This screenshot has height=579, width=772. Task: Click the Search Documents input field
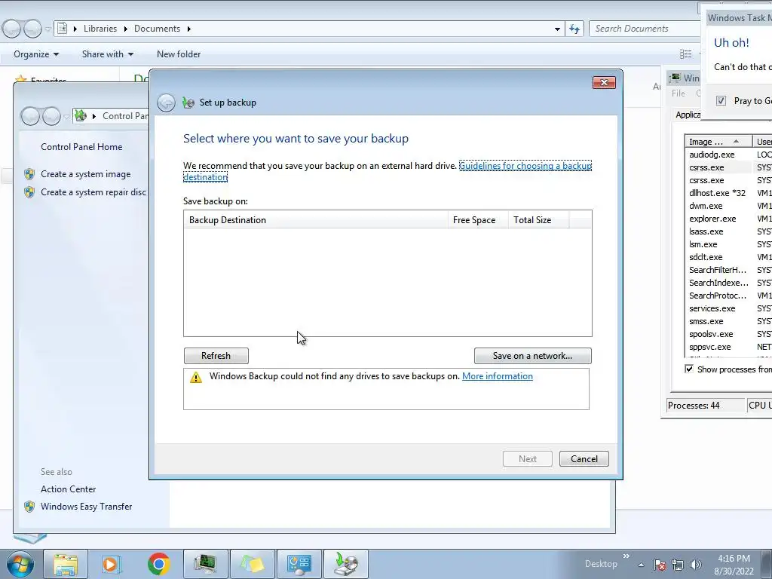[645, 29]
